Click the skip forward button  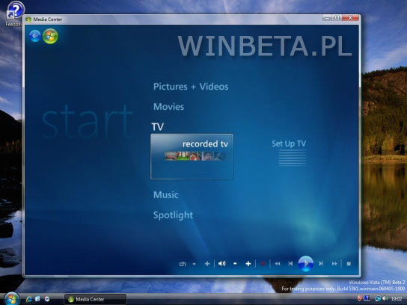point(321,264)
